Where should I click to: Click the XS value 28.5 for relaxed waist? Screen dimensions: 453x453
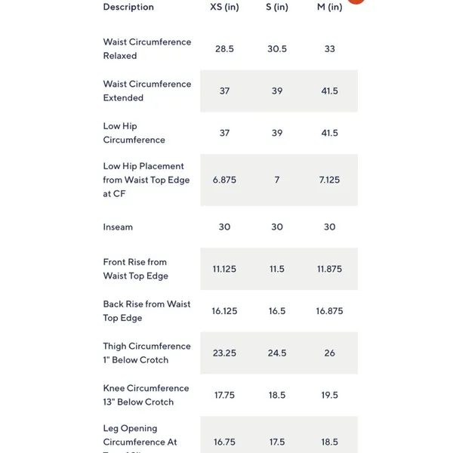[224, 49]
